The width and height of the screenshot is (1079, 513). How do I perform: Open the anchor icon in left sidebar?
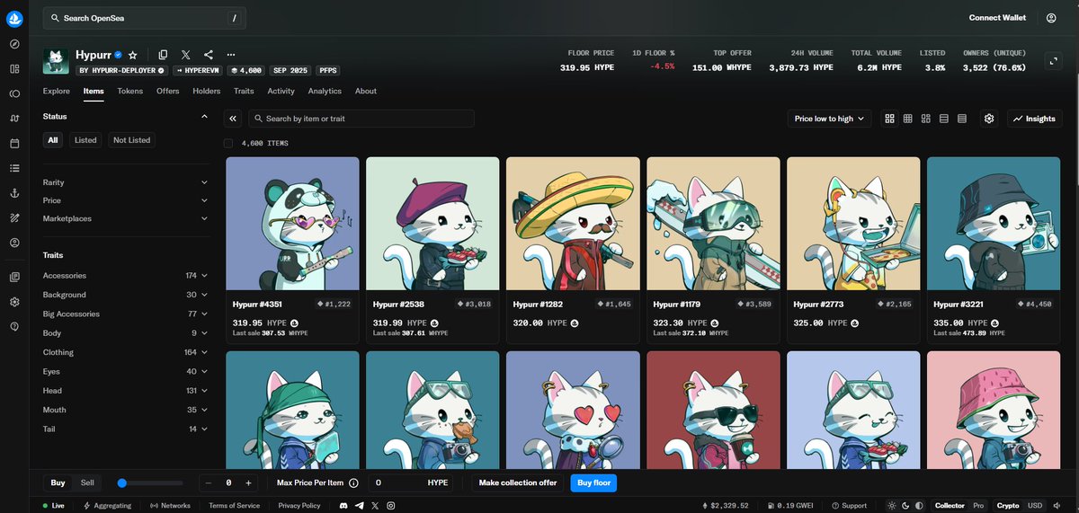pos(14,193)
